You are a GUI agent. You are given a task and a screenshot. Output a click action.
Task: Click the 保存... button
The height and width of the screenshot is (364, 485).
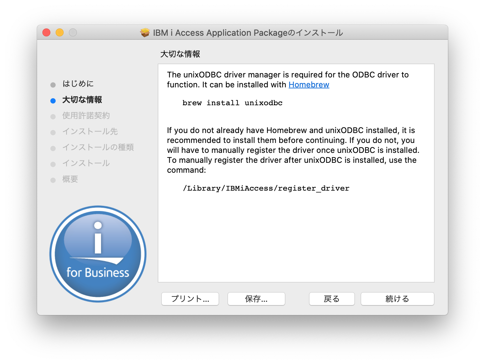[x=256, y=299]
